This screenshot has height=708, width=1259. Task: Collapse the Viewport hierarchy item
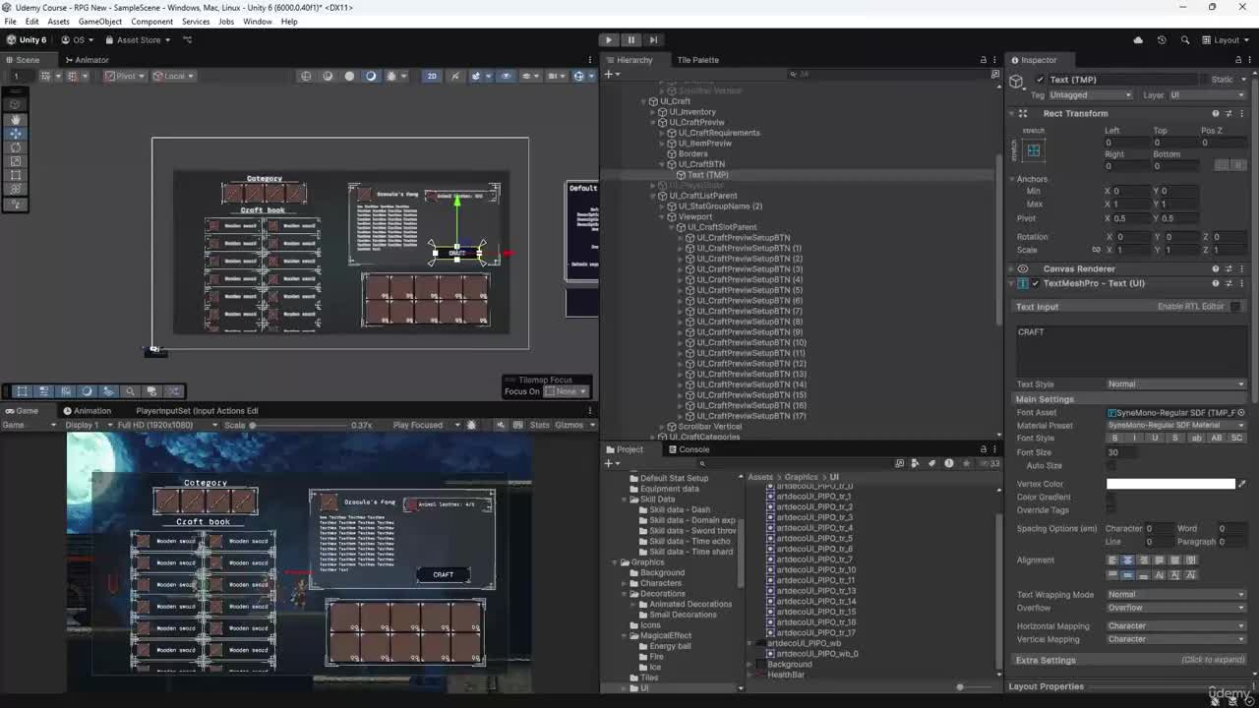click(x=662, y=217)
